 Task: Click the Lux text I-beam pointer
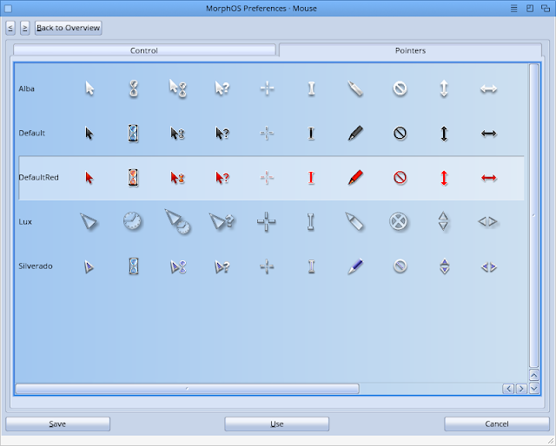[311, 222]
